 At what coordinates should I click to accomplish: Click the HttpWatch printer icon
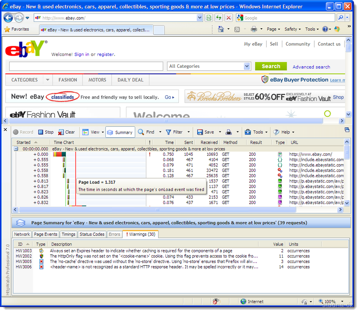click(229, 132)
